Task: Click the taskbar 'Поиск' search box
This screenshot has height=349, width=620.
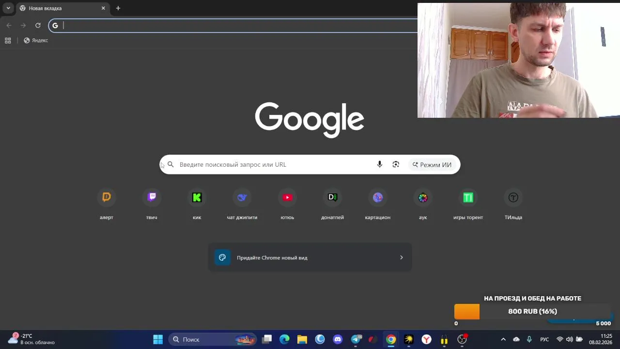Action: pyautogui.click(x=213, y=339)
